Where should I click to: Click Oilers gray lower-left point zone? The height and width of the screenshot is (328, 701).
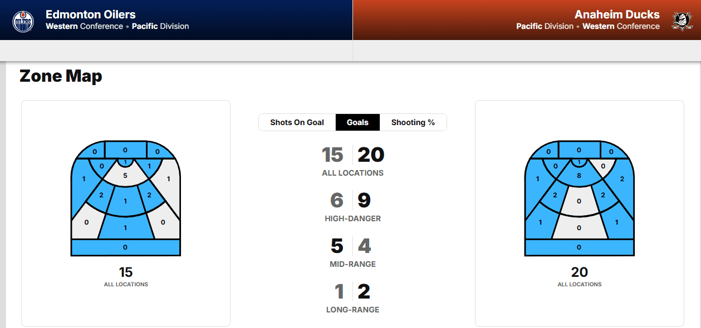tap(85, 222)
